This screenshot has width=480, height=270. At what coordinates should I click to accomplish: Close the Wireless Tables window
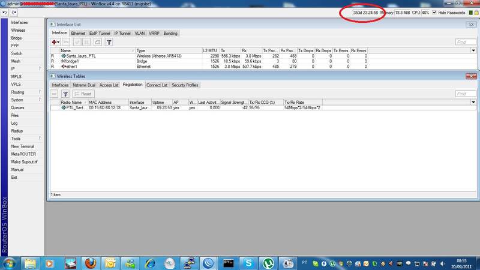tap(471, 76)
